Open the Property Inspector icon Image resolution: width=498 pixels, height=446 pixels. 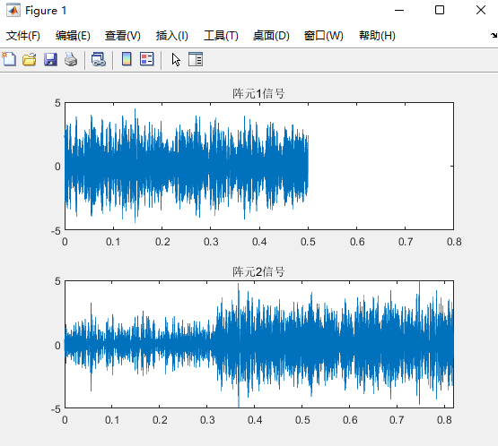[196, 59]
